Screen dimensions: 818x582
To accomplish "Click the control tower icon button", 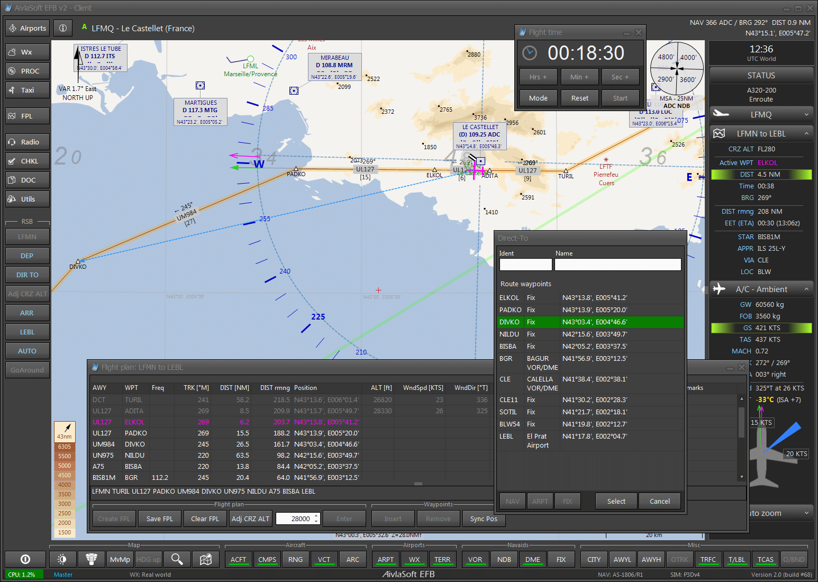I will [x=91, y=559].
